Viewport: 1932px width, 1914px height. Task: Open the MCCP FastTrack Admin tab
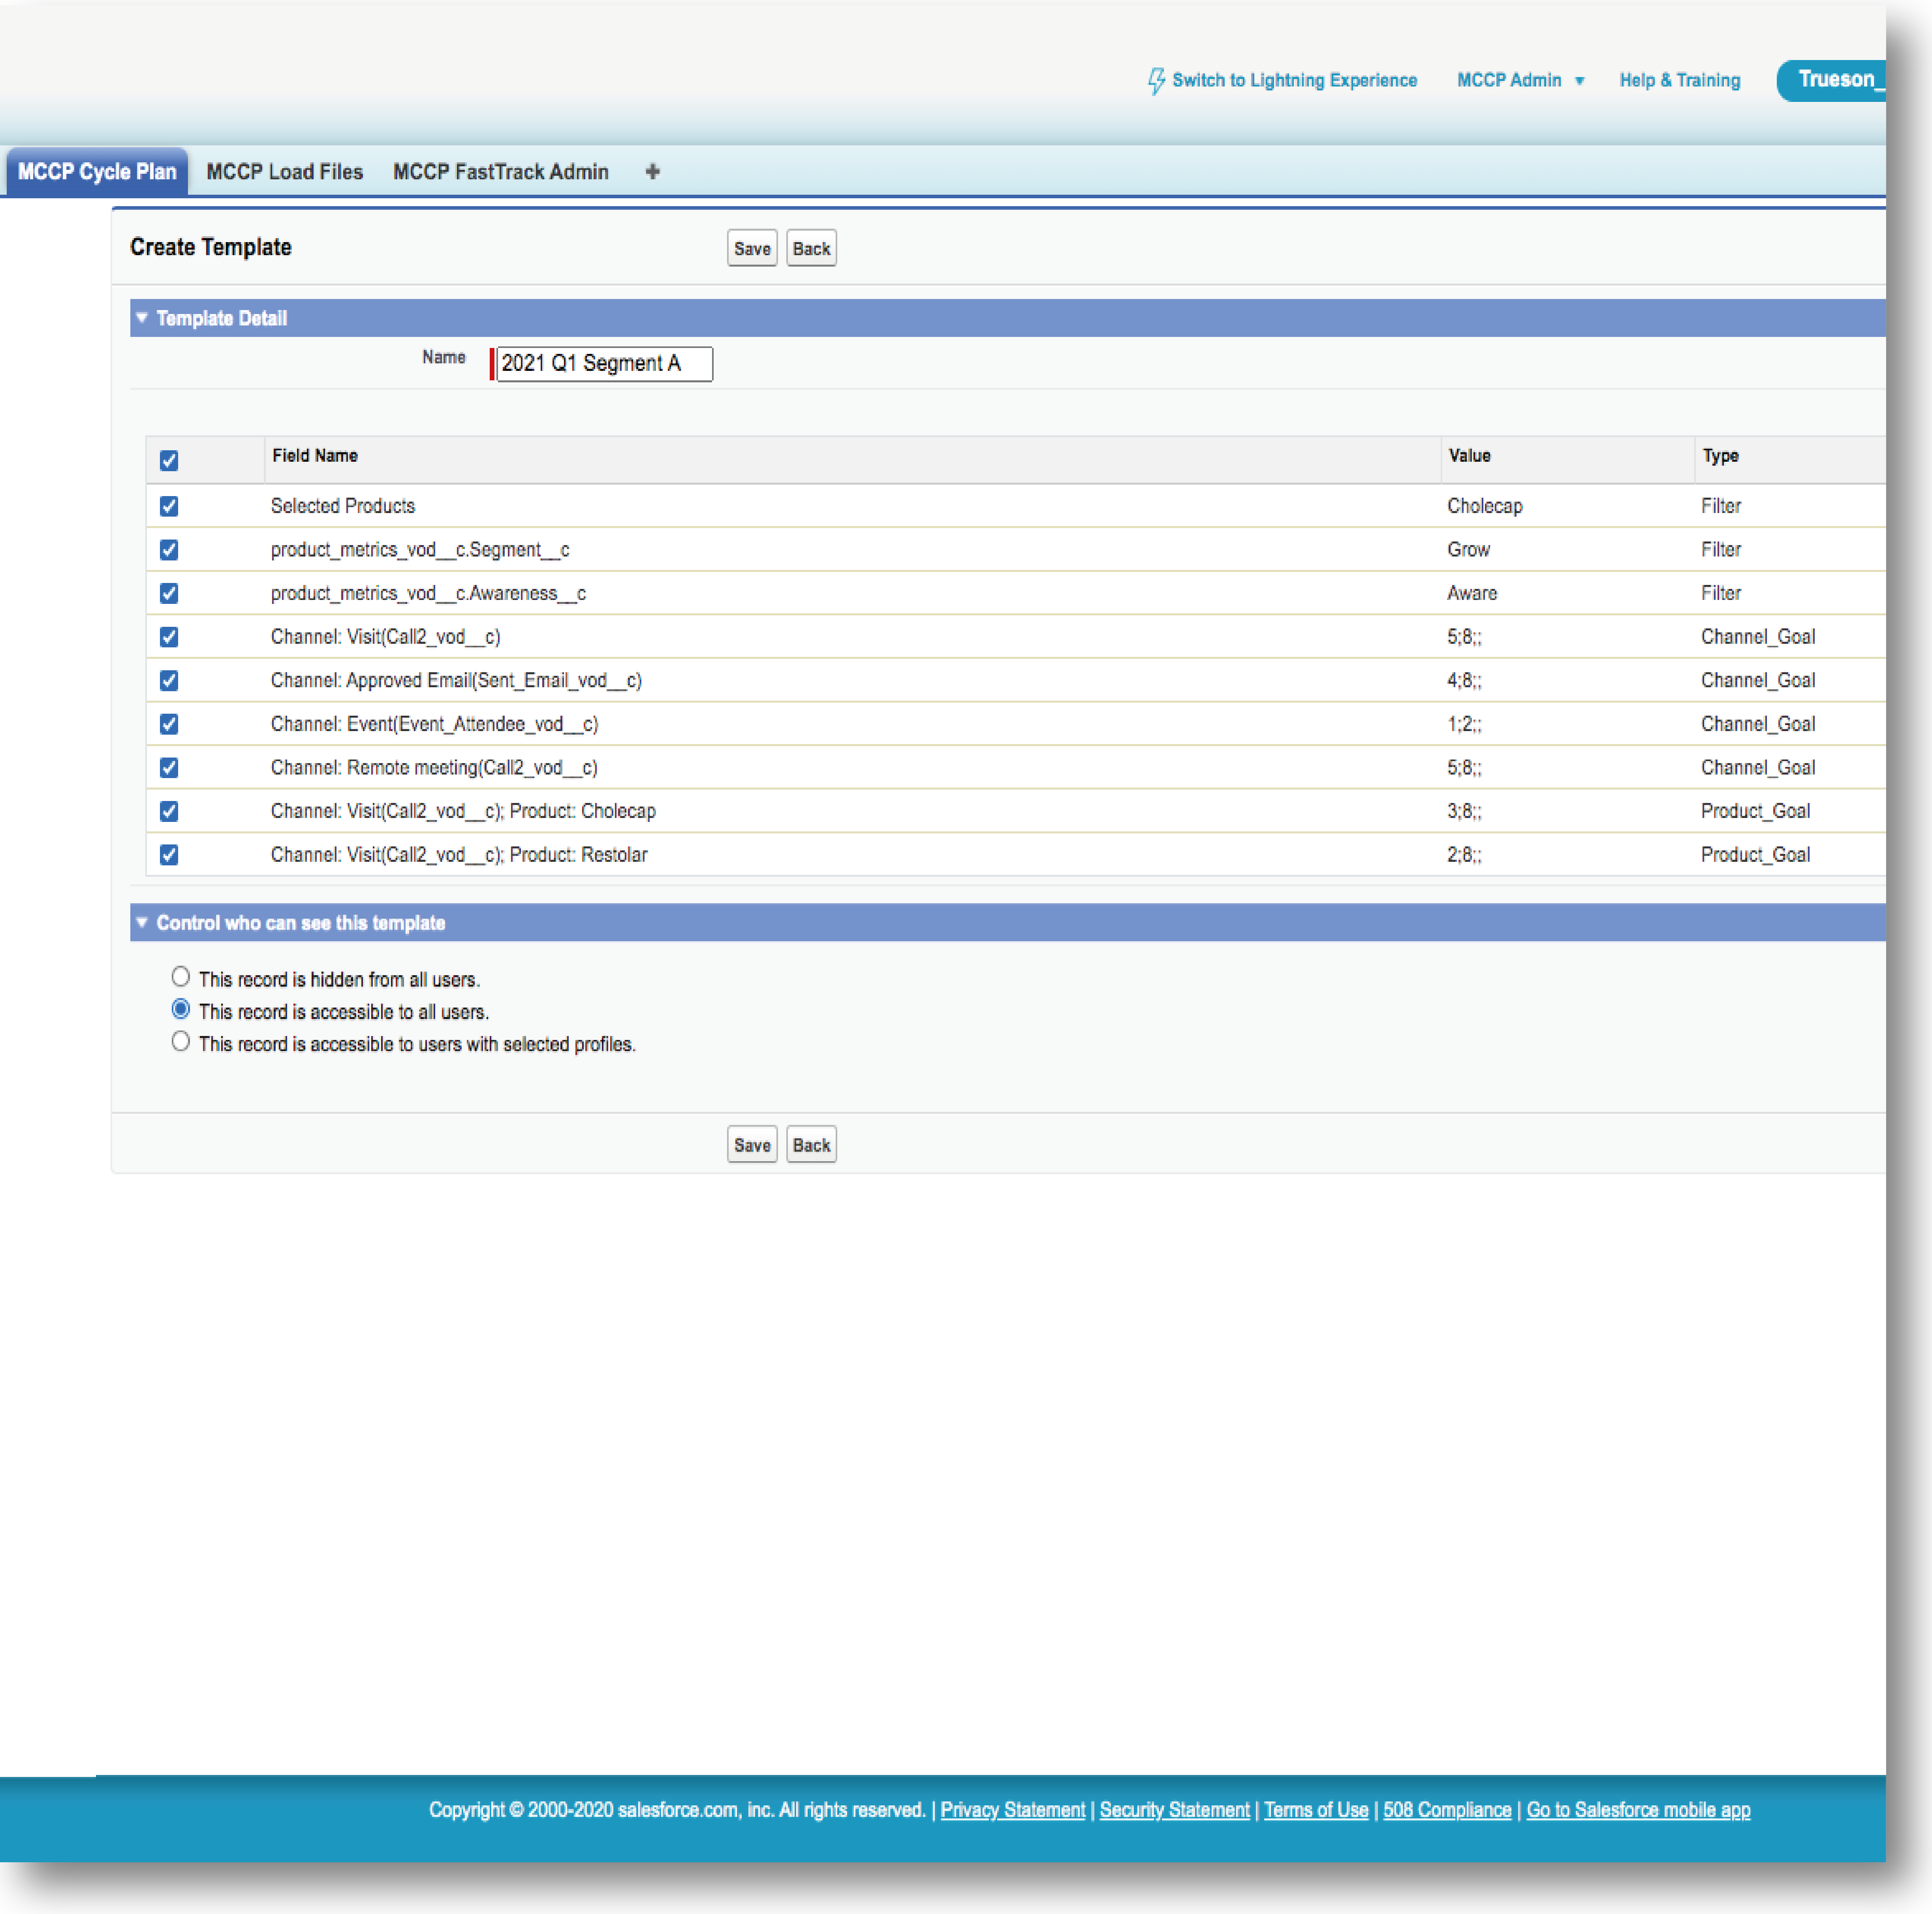[x=501, y=172]
